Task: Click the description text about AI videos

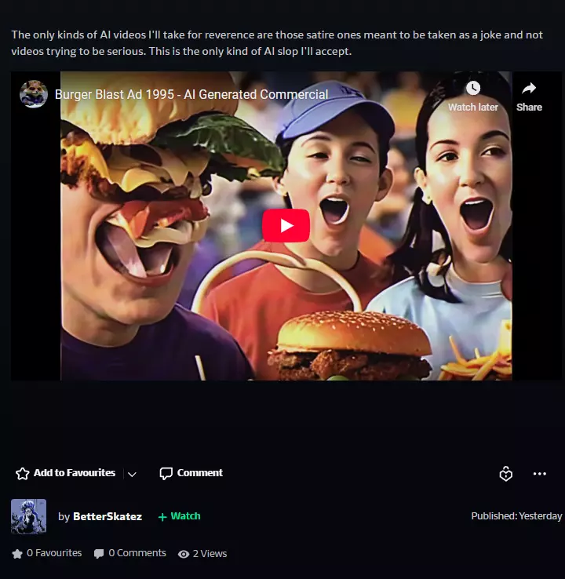Action: pos(277,43)
